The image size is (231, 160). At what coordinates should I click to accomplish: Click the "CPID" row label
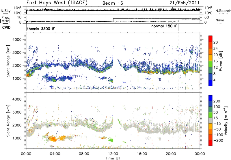click(x=6, y=27)
